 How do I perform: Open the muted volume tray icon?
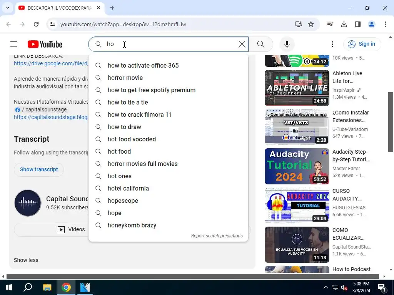point(344,287)
